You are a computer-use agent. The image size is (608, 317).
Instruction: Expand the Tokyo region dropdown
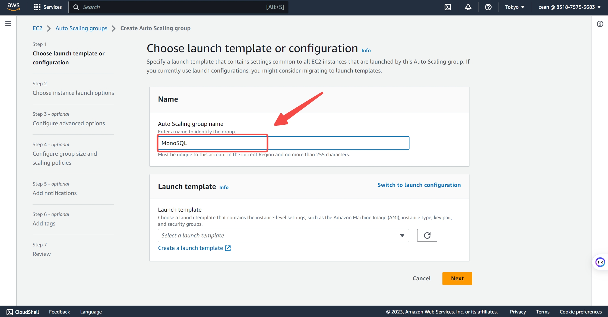515,7
